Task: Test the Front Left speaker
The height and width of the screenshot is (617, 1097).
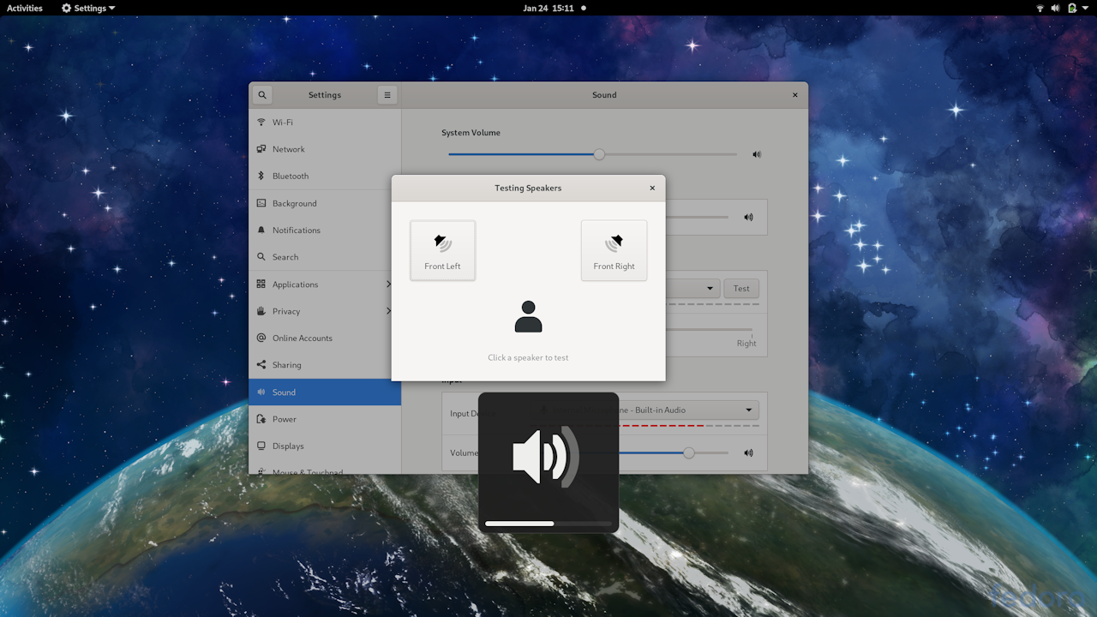Action: (x=442, y=250)
